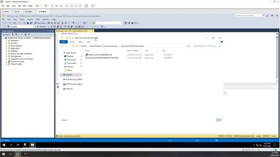Select the Temp folder in the navigation pane
Screen dimensions: 280x157
coord(69,70)
